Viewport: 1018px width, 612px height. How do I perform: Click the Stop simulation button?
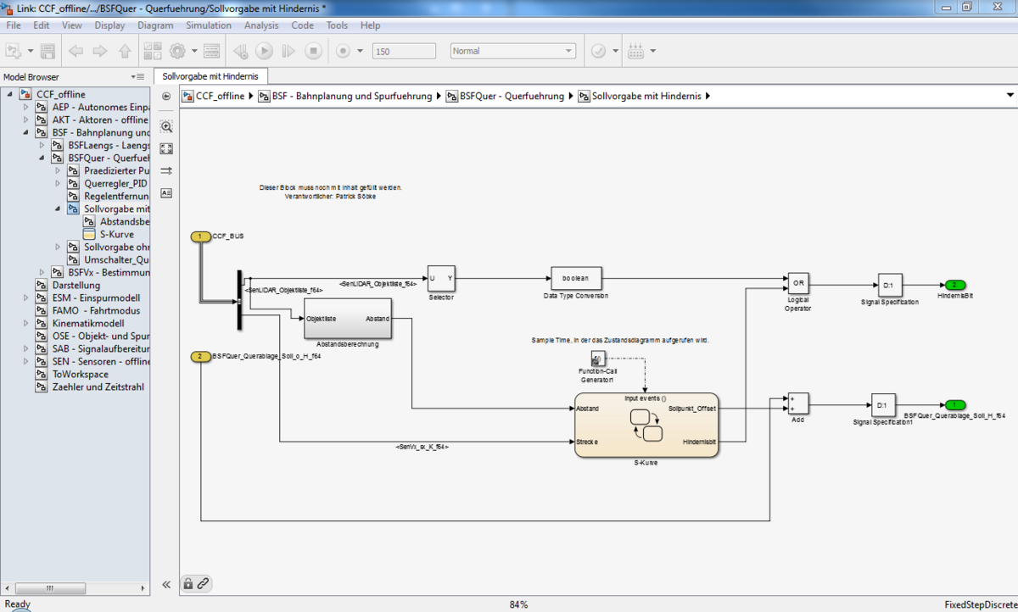point(313,51)
